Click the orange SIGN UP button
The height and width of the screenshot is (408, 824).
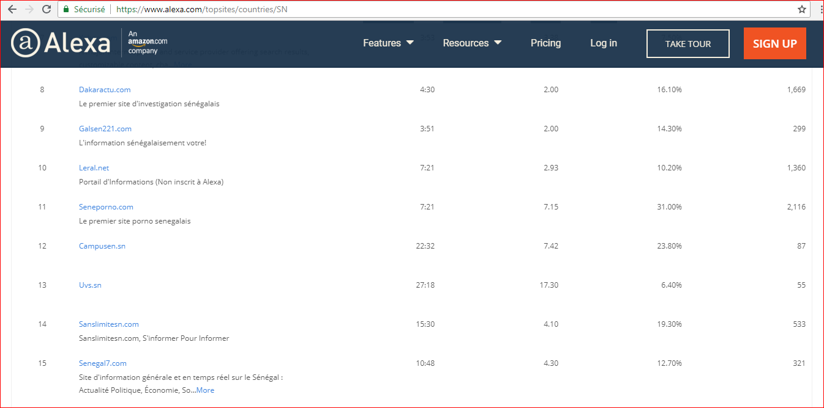click(775, 43)
